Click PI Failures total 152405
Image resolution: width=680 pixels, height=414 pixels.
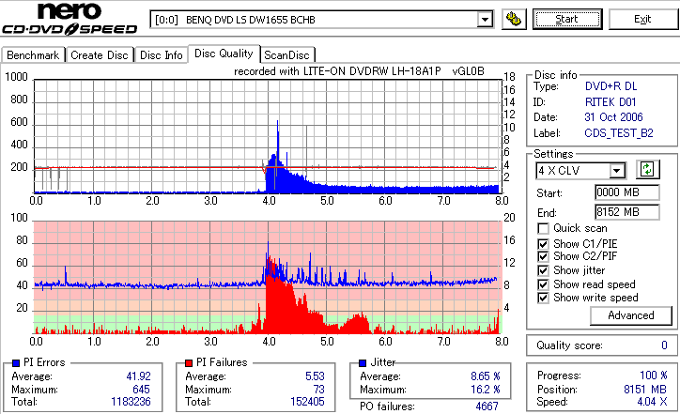307,402
